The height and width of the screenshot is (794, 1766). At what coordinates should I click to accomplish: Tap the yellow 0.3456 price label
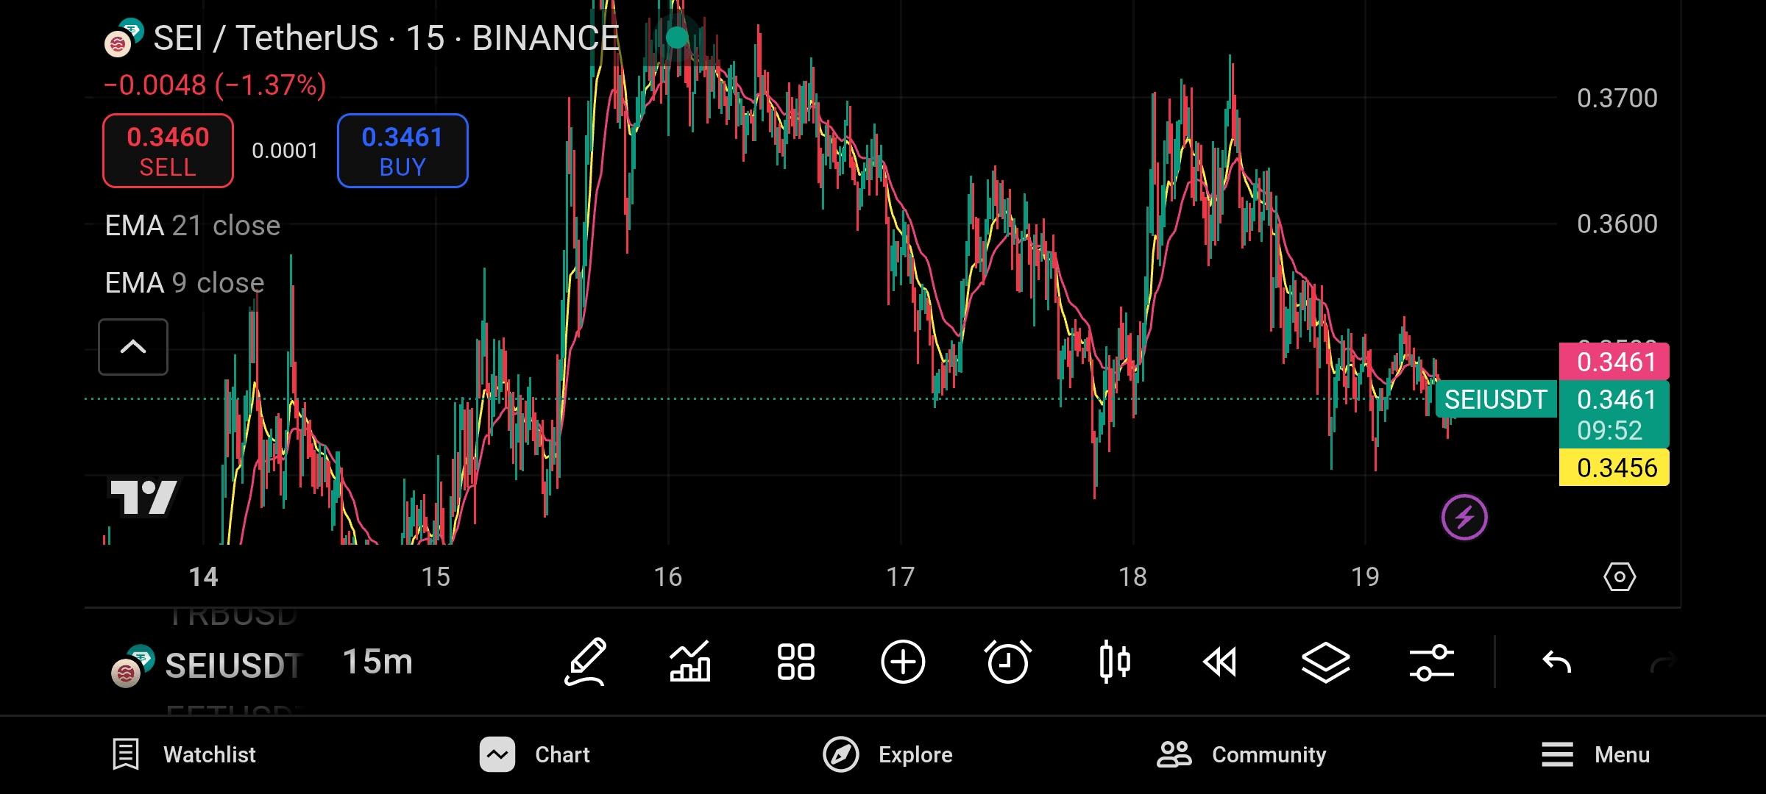click(1614, 468)
